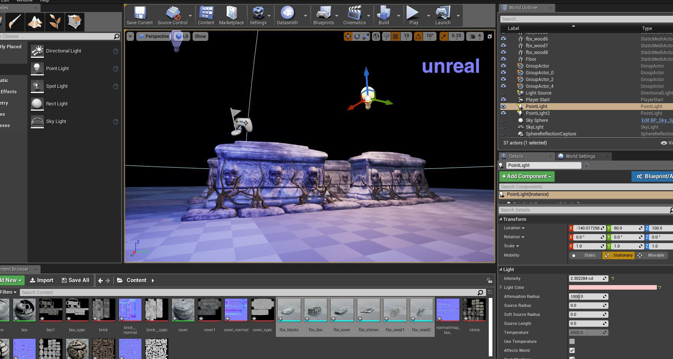
Task: Select the Directional Light class
Action: click(74, 51)
